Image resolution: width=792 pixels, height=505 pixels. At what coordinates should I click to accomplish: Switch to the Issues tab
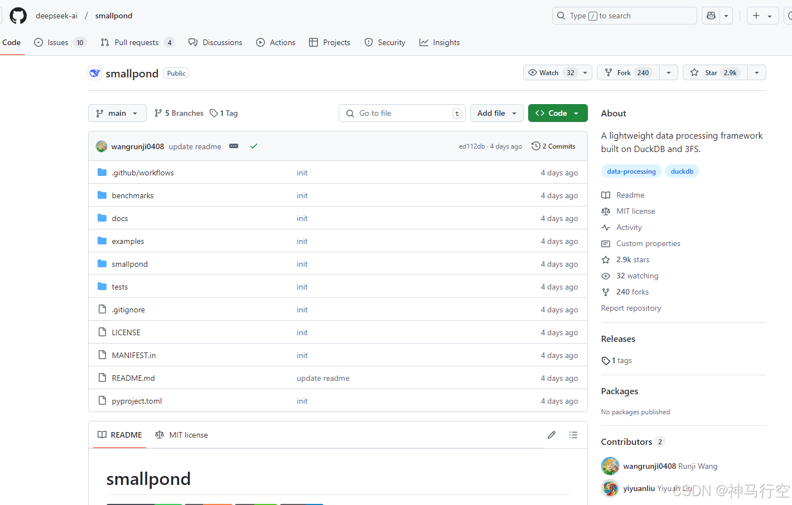click(60, 42)
